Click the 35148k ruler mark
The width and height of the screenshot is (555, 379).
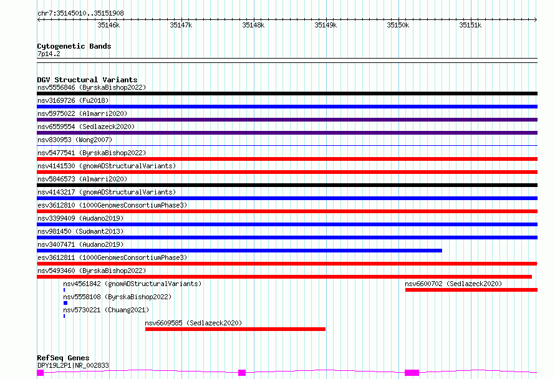click(x=253, y=25)
